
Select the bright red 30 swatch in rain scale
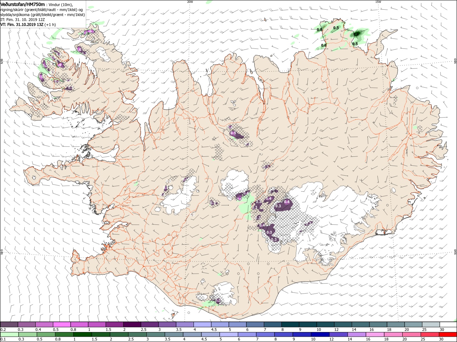(x=448, y=334)
